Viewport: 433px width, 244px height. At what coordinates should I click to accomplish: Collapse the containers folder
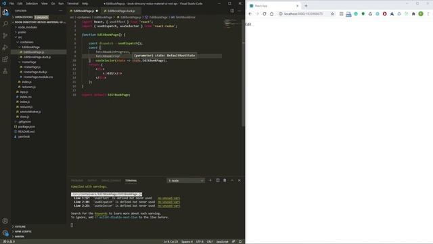tap(26, 42)
